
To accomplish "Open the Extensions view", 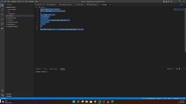I will point(2,24).
